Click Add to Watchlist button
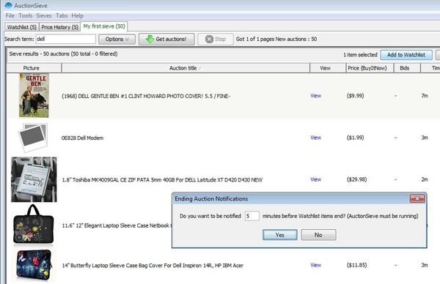The image size is (440, 284). pyautogui.click(x=406, y=55)
